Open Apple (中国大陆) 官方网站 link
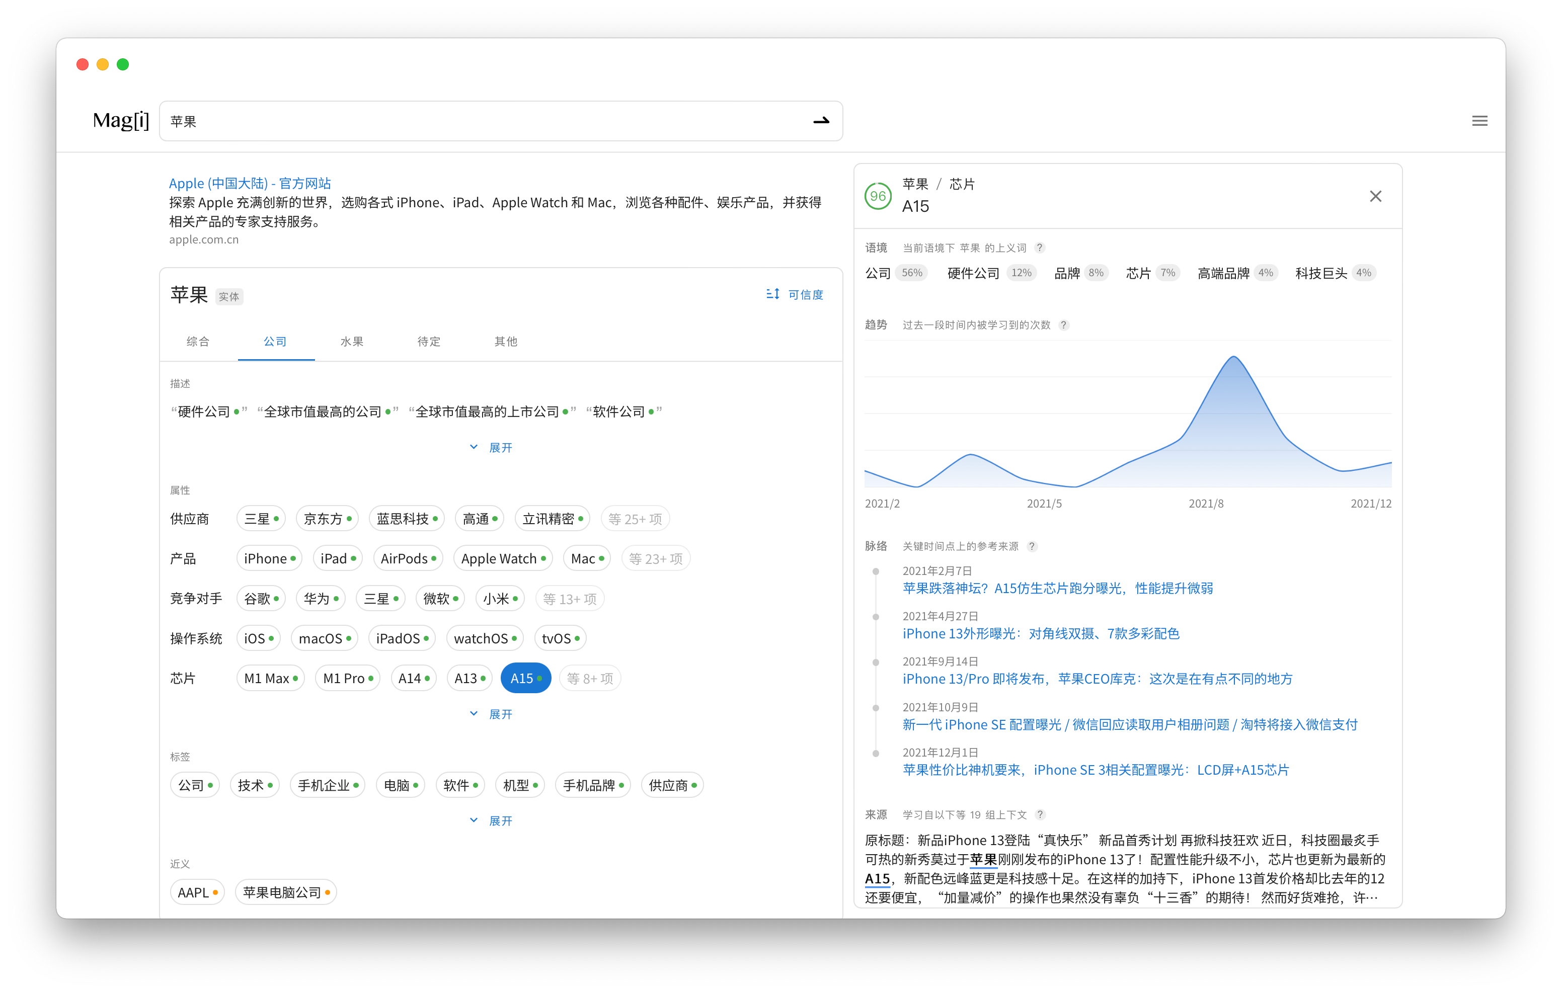Screen dimensions: 1562x993 pyautogui.click(x=250, y=183)
